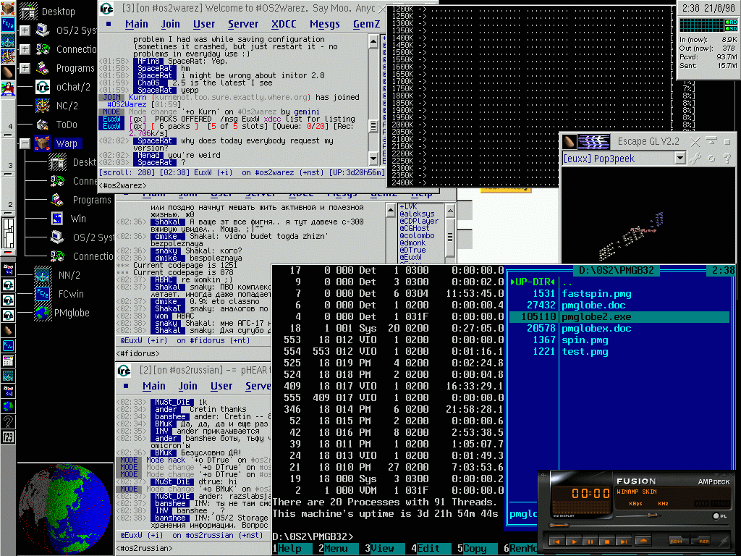
Task: Collapse the Warp tree node
Action: (x=25, y=143)
